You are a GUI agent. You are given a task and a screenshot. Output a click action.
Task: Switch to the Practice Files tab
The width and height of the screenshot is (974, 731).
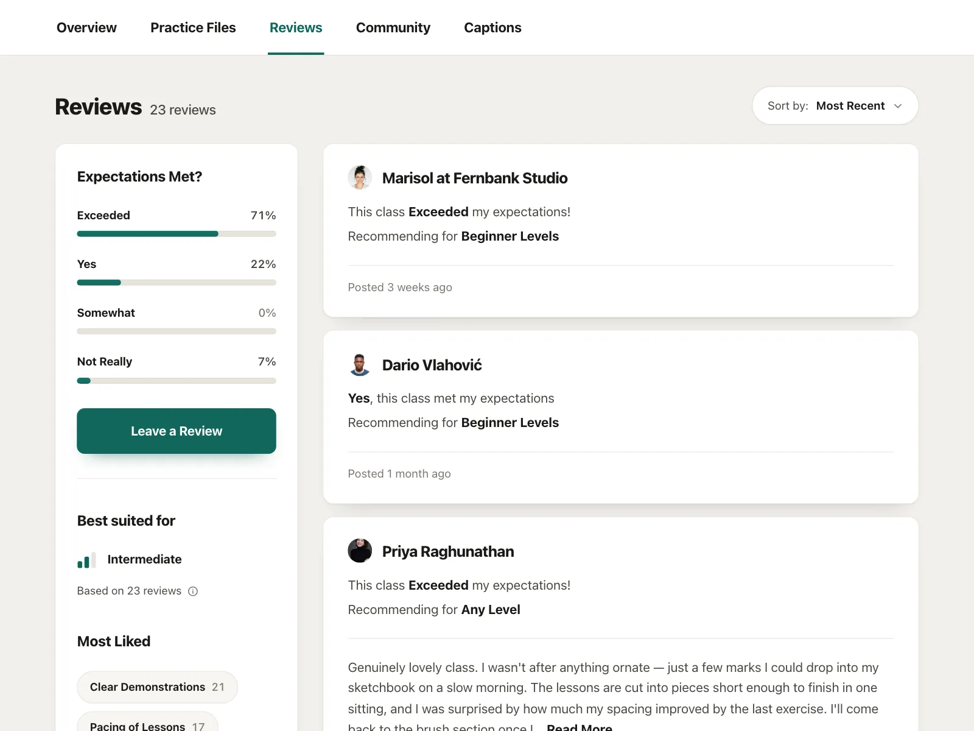point(193,27)
